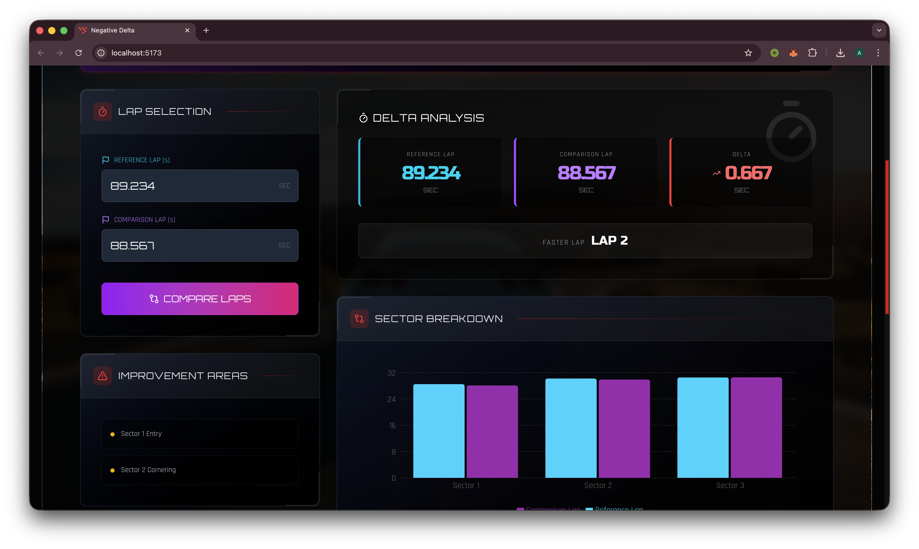Open the Chrome three-dot menu
The image size is (919, 549).
[878, 53]
